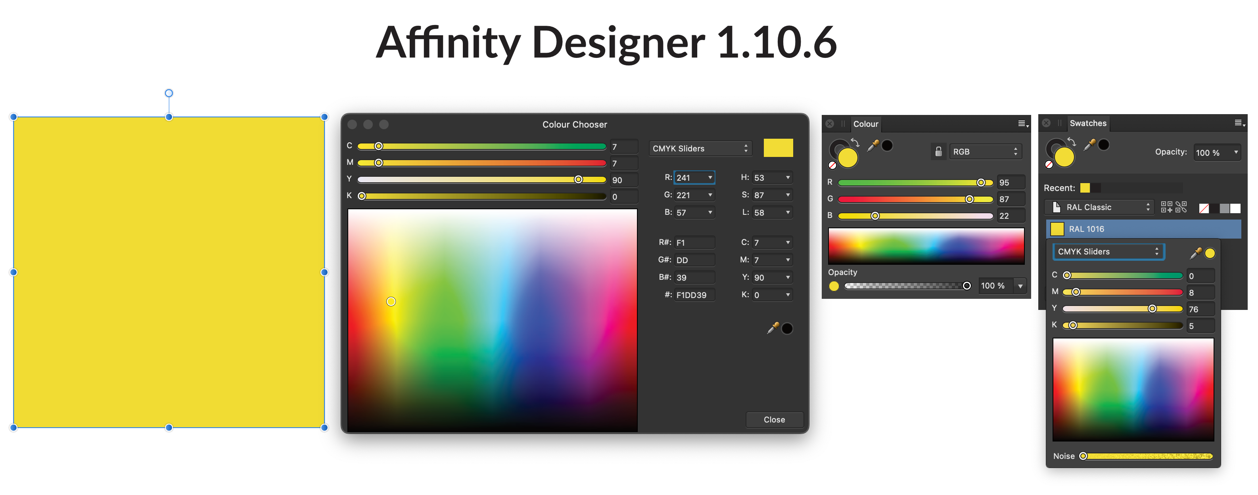Click the colour spectrum in Colour panel
This screenshot has height=495, width=1258.
[x=926, y=246]
